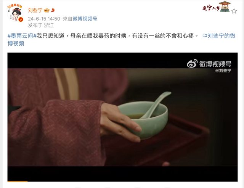Open the 邀宁入梦 pavilion card decoration

click(x=217, y=6)
